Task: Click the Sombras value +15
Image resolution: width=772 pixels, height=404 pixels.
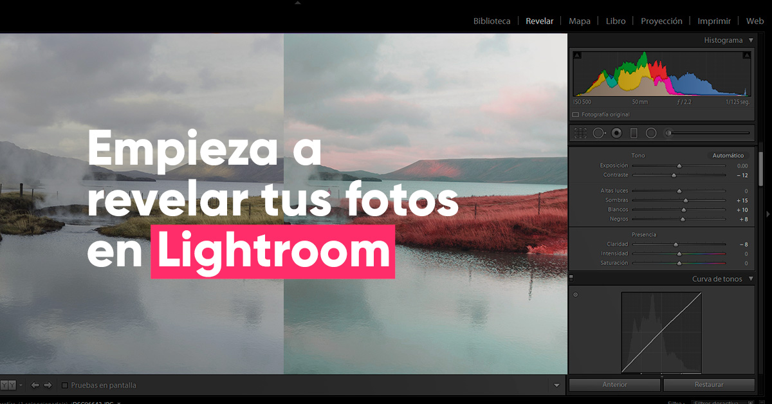Action: [x=742, y=201]
